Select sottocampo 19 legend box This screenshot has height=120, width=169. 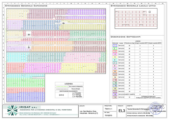(x=115, y=97)
